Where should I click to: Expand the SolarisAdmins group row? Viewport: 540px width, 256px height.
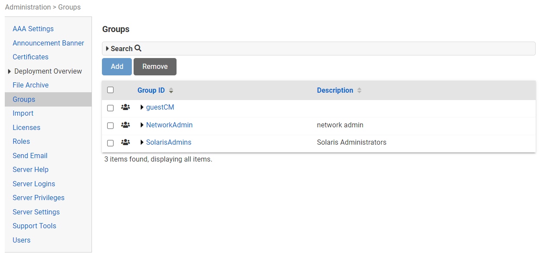point(142,143)
